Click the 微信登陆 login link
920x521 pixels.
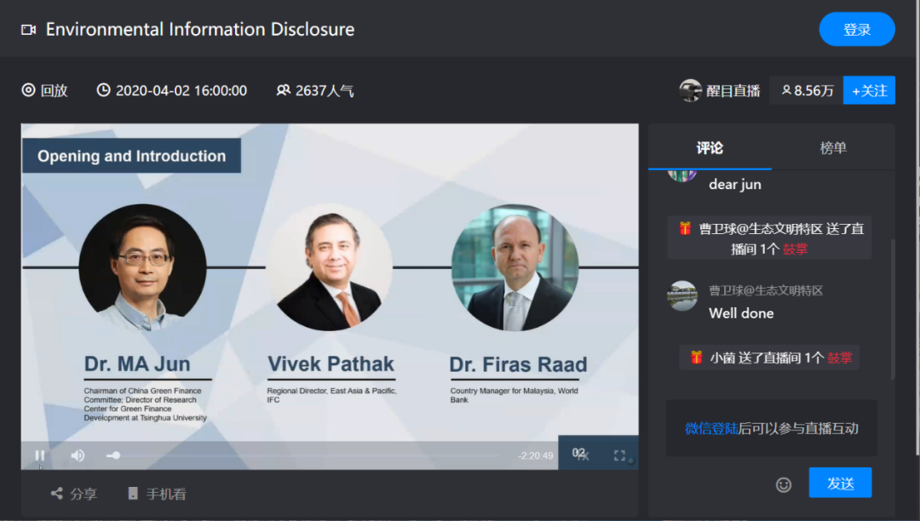[x=712, y=428]
